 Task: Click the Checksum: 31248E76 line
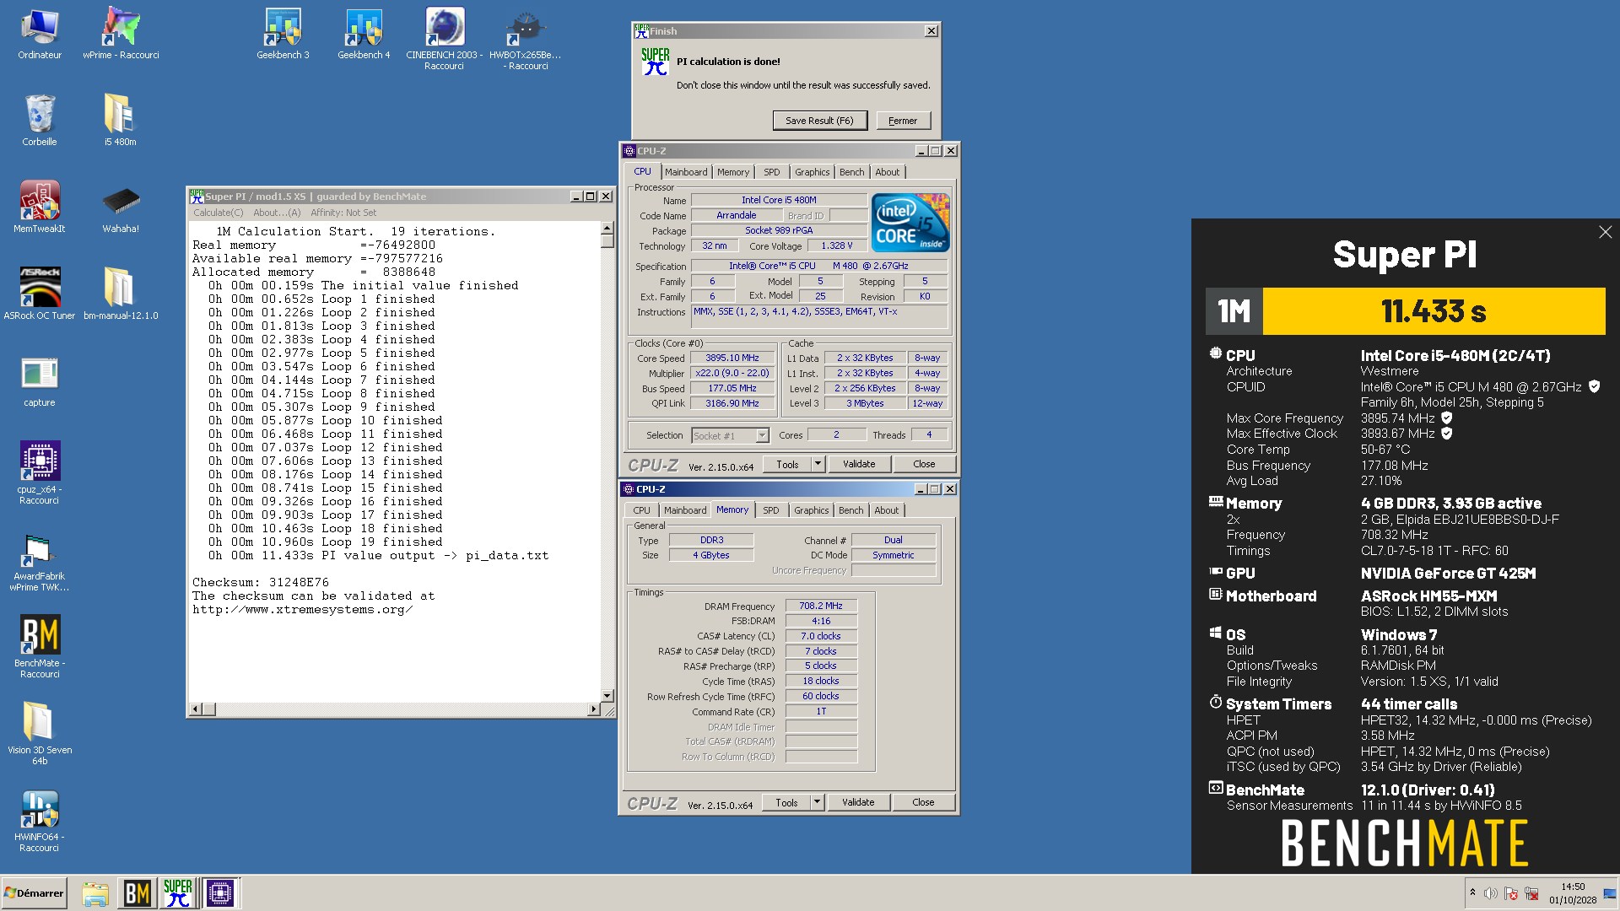[x=261, y=582]
